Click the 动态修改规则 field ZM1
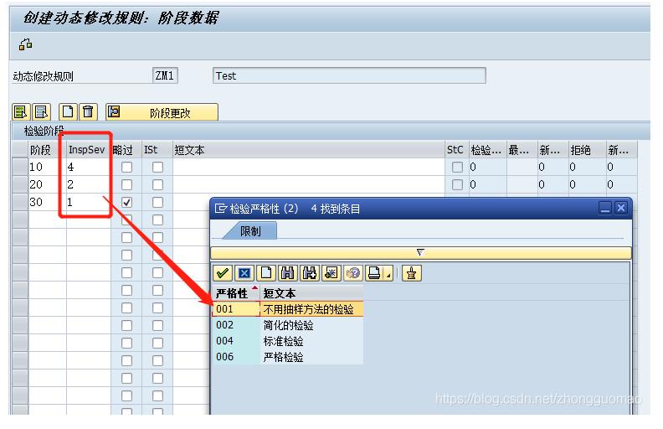This screenshot has height=429, width=663. pos(165,75)
